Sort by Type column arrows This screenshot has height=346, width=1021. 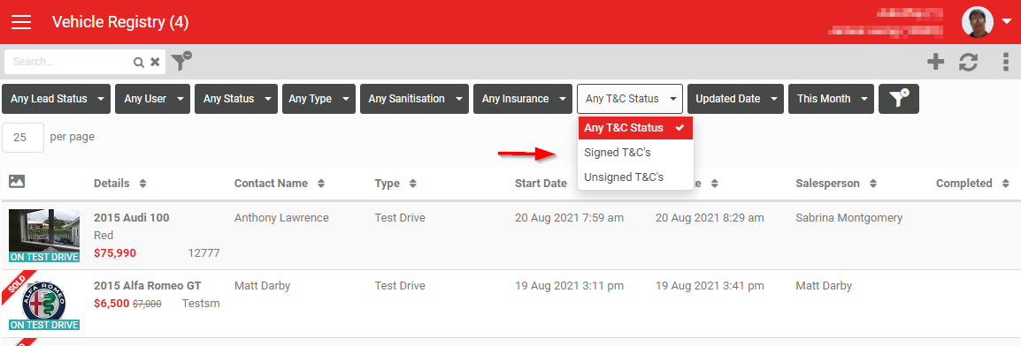413,184
